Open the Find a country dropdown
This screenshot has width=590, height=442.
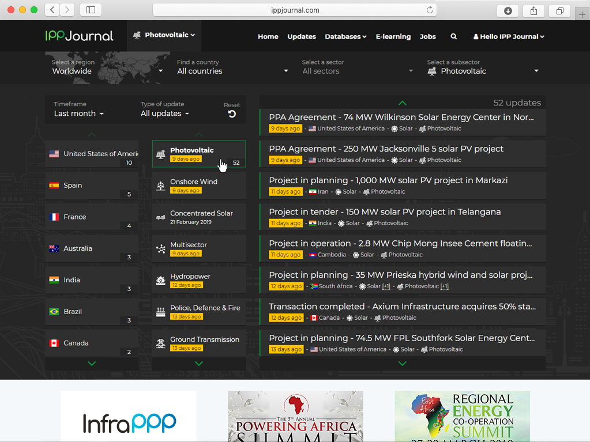(x=232, y=71)
